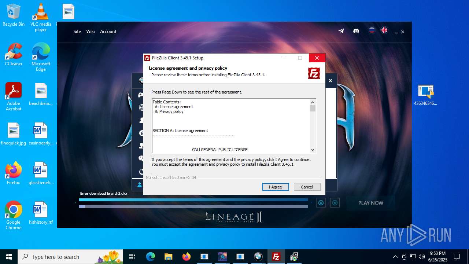The height and width of the screenshot is (264, 469).
Task: Click 'GNU GENERAL PUBLIC LICENSE' heading
Action: coord(220,150)
